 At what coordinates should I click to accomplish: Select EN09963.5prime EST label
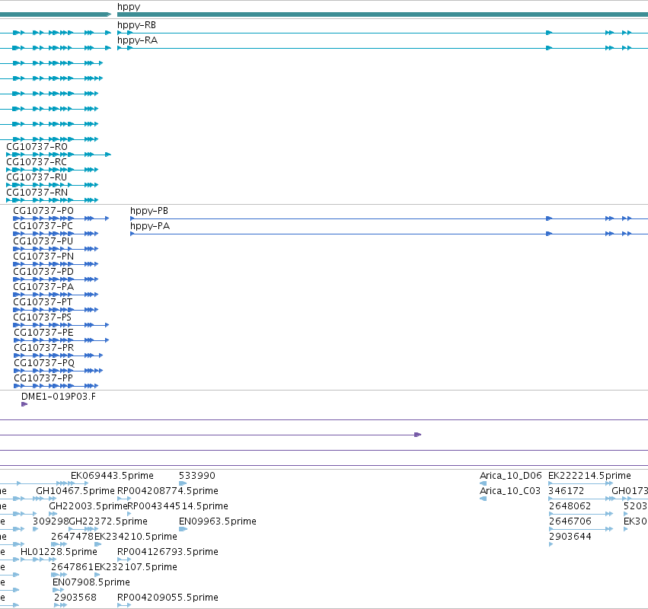(x=217, y=521)
